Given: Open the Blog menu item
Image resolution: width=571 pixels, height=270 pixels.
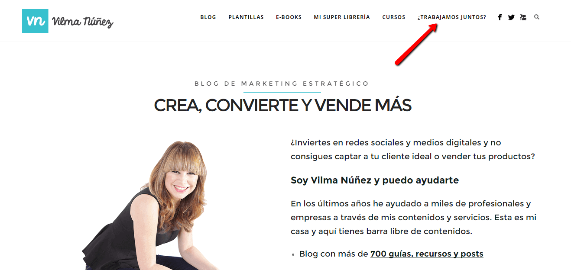Looking at the screenshot, I should click(208, 17).
